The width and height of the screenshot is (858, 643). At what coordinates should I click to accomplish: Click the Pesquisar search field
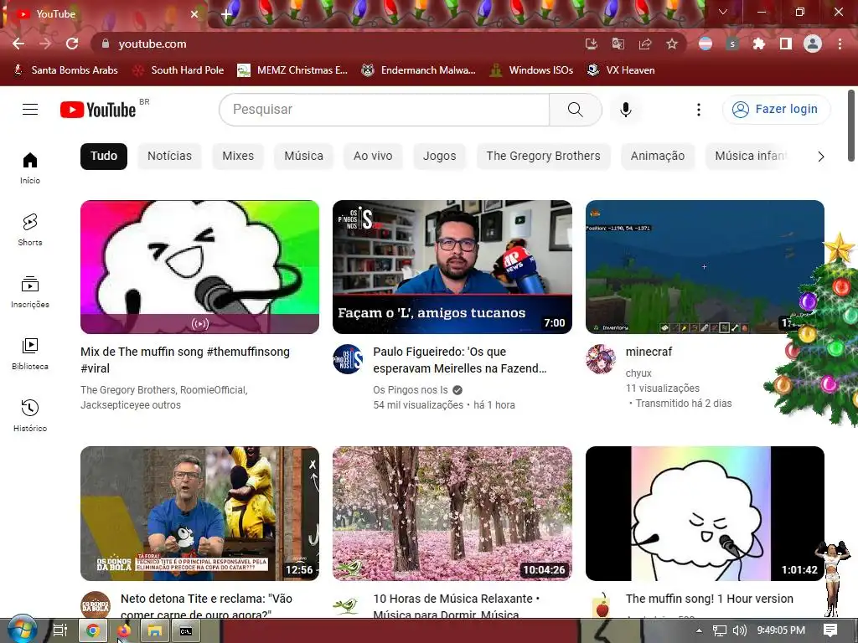(x=384, y=110)
